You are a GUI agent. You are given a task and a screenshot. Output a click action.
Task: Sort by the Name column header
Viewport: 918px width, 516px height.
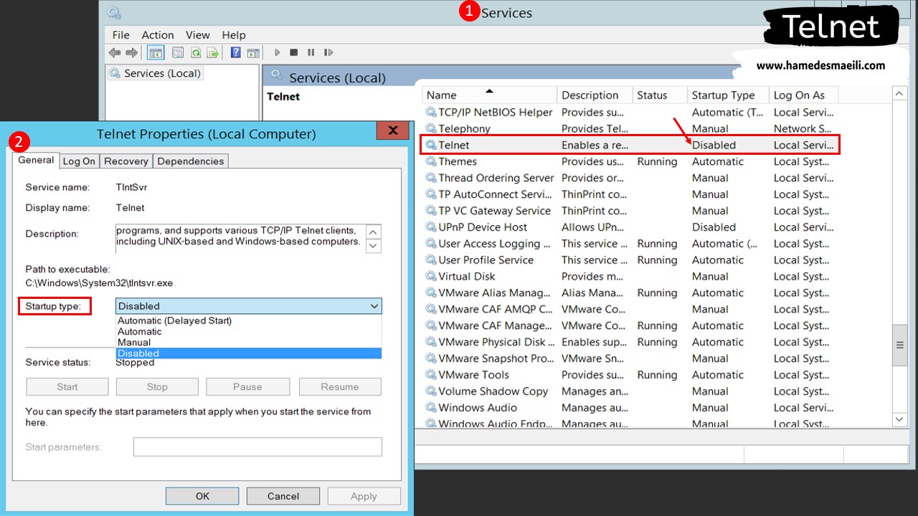489,95
